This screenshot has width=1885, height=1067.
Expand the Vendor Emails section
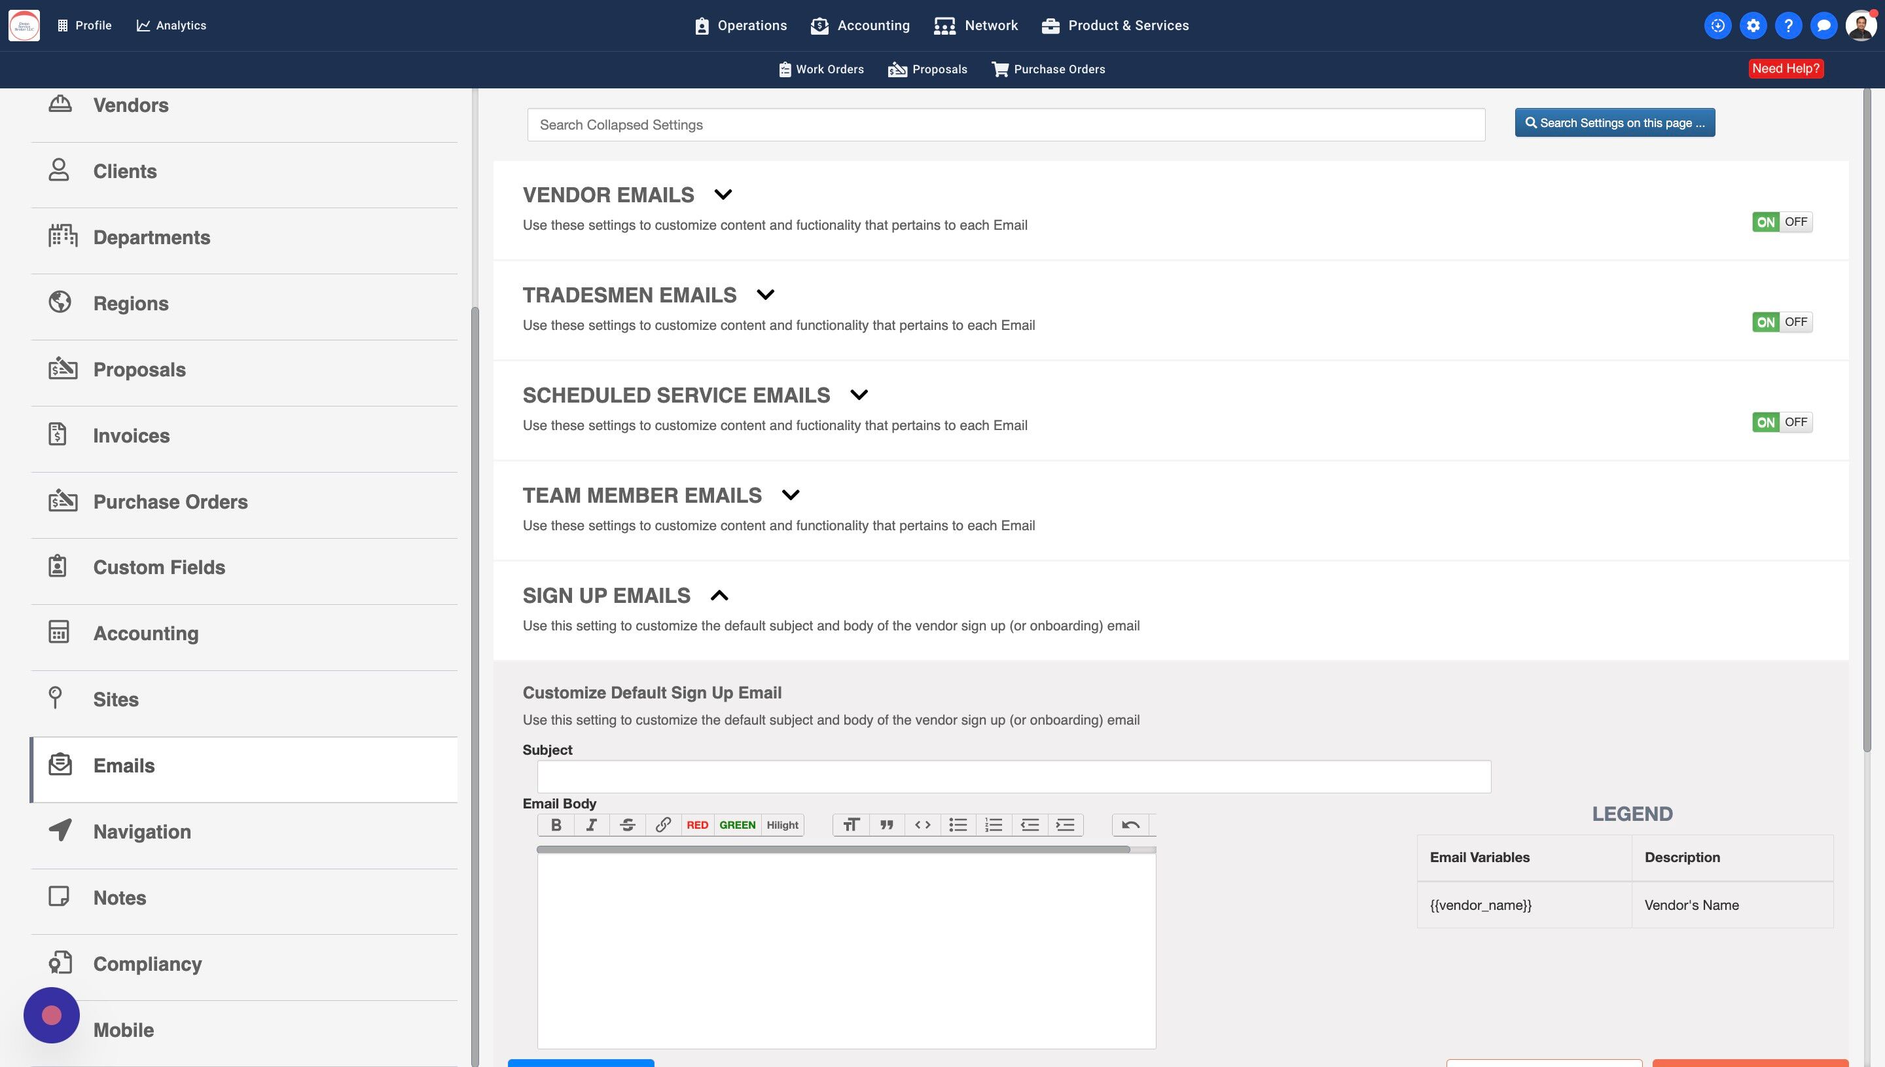pos(723,195)
